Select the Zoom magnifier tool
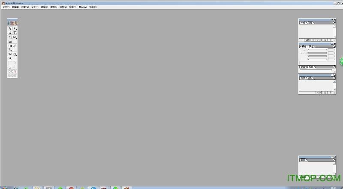Image resolution: width=343 pixels, height=189 pixels. (10, 58)
